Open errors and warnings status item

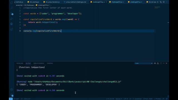tap(27, 99)
